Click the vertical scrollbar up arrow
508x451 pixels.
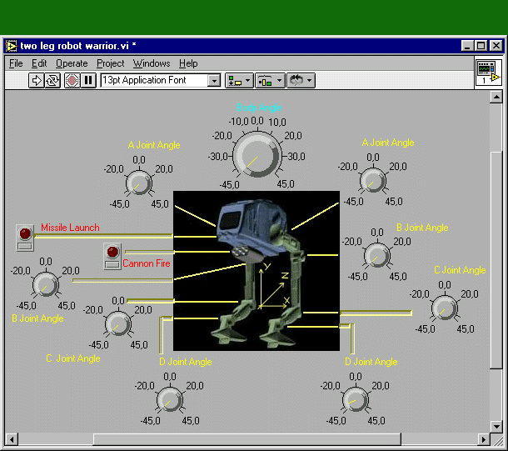pyautogui.click(x=496, y=97)
